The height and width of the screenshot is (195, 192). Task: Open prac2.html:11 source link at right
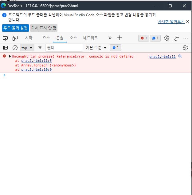tap(163, 57)
